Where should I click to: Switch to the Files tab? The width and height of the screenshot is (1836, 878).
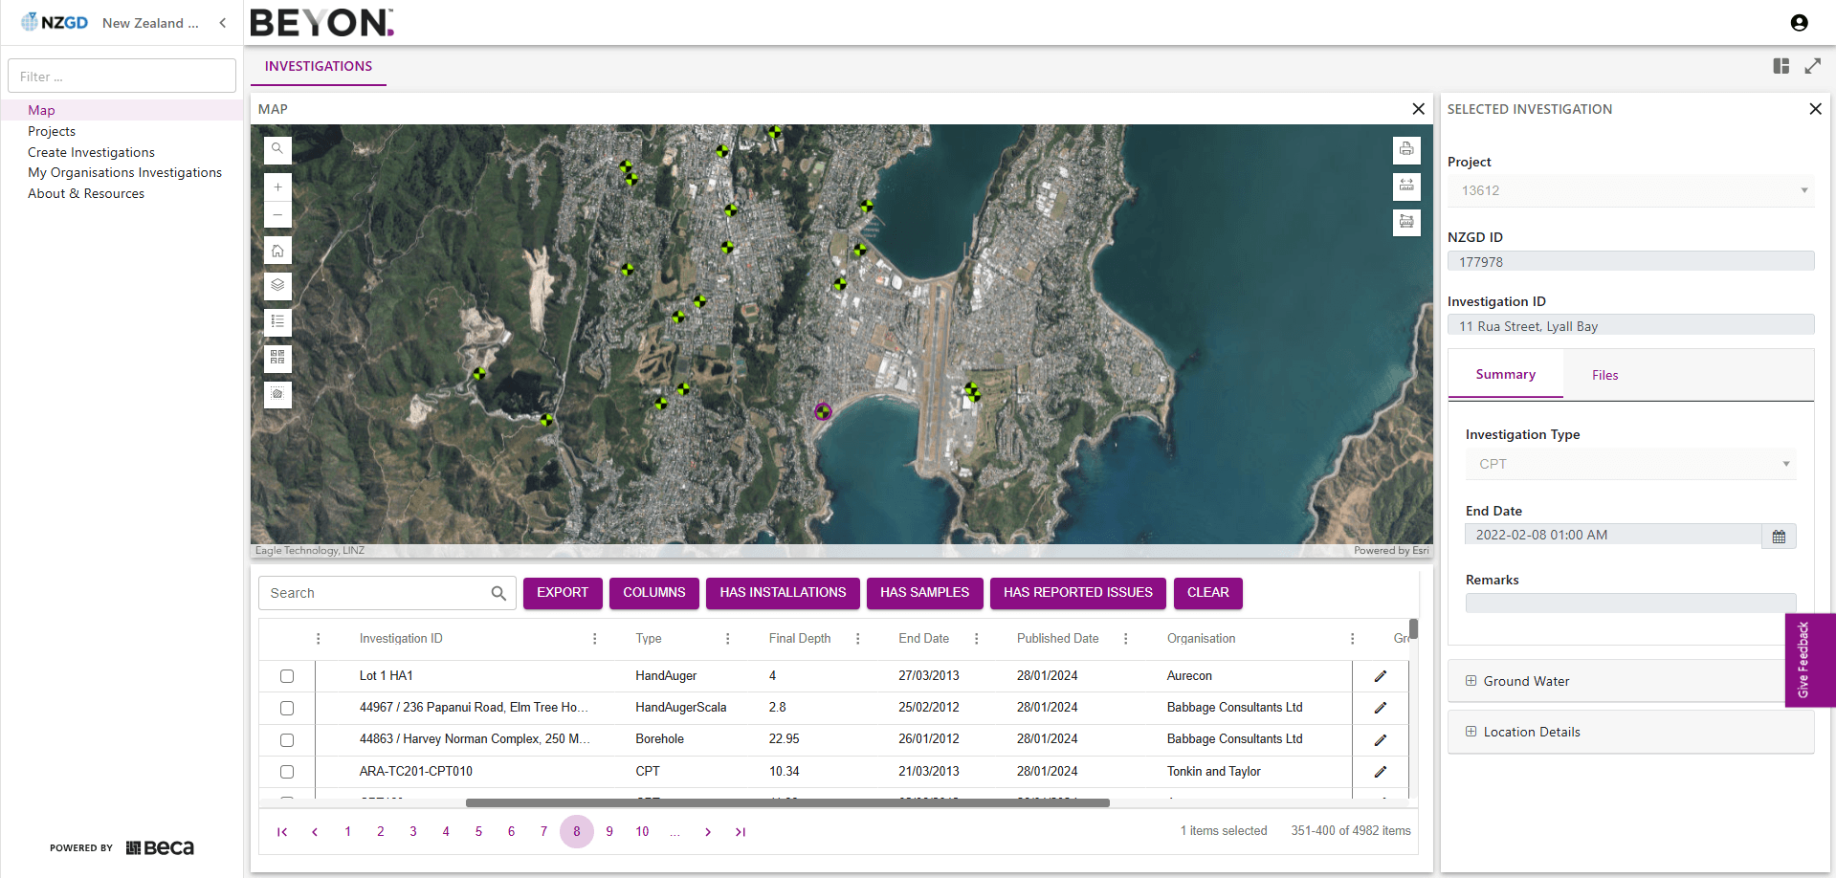click(1604, 374)
